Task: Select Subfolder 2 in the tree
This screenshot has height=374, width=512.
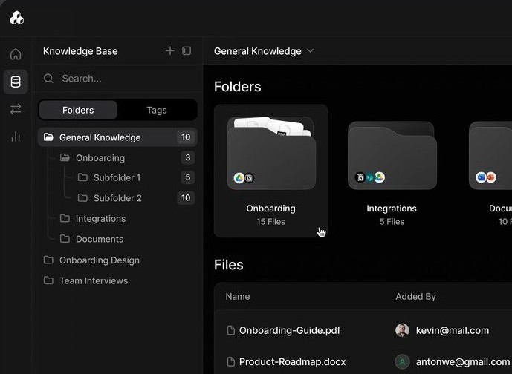Action: [x=117, y=198]
